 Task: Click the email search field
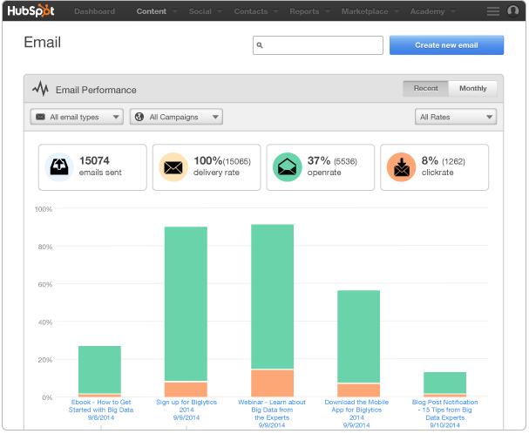point(318,45)
